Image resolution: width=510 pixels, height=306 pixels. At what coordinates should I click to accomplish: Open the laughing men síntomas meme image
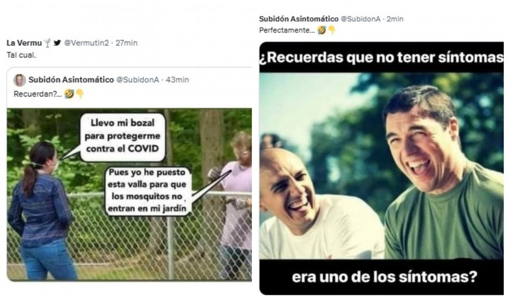coord(381,168)
